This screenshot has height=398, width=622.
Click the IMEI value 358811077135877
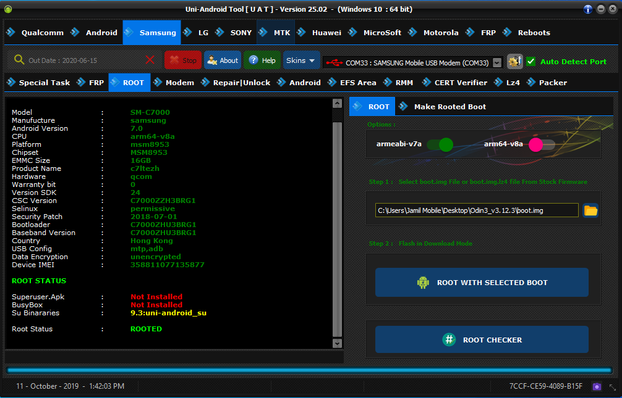(x=168, y=265)
